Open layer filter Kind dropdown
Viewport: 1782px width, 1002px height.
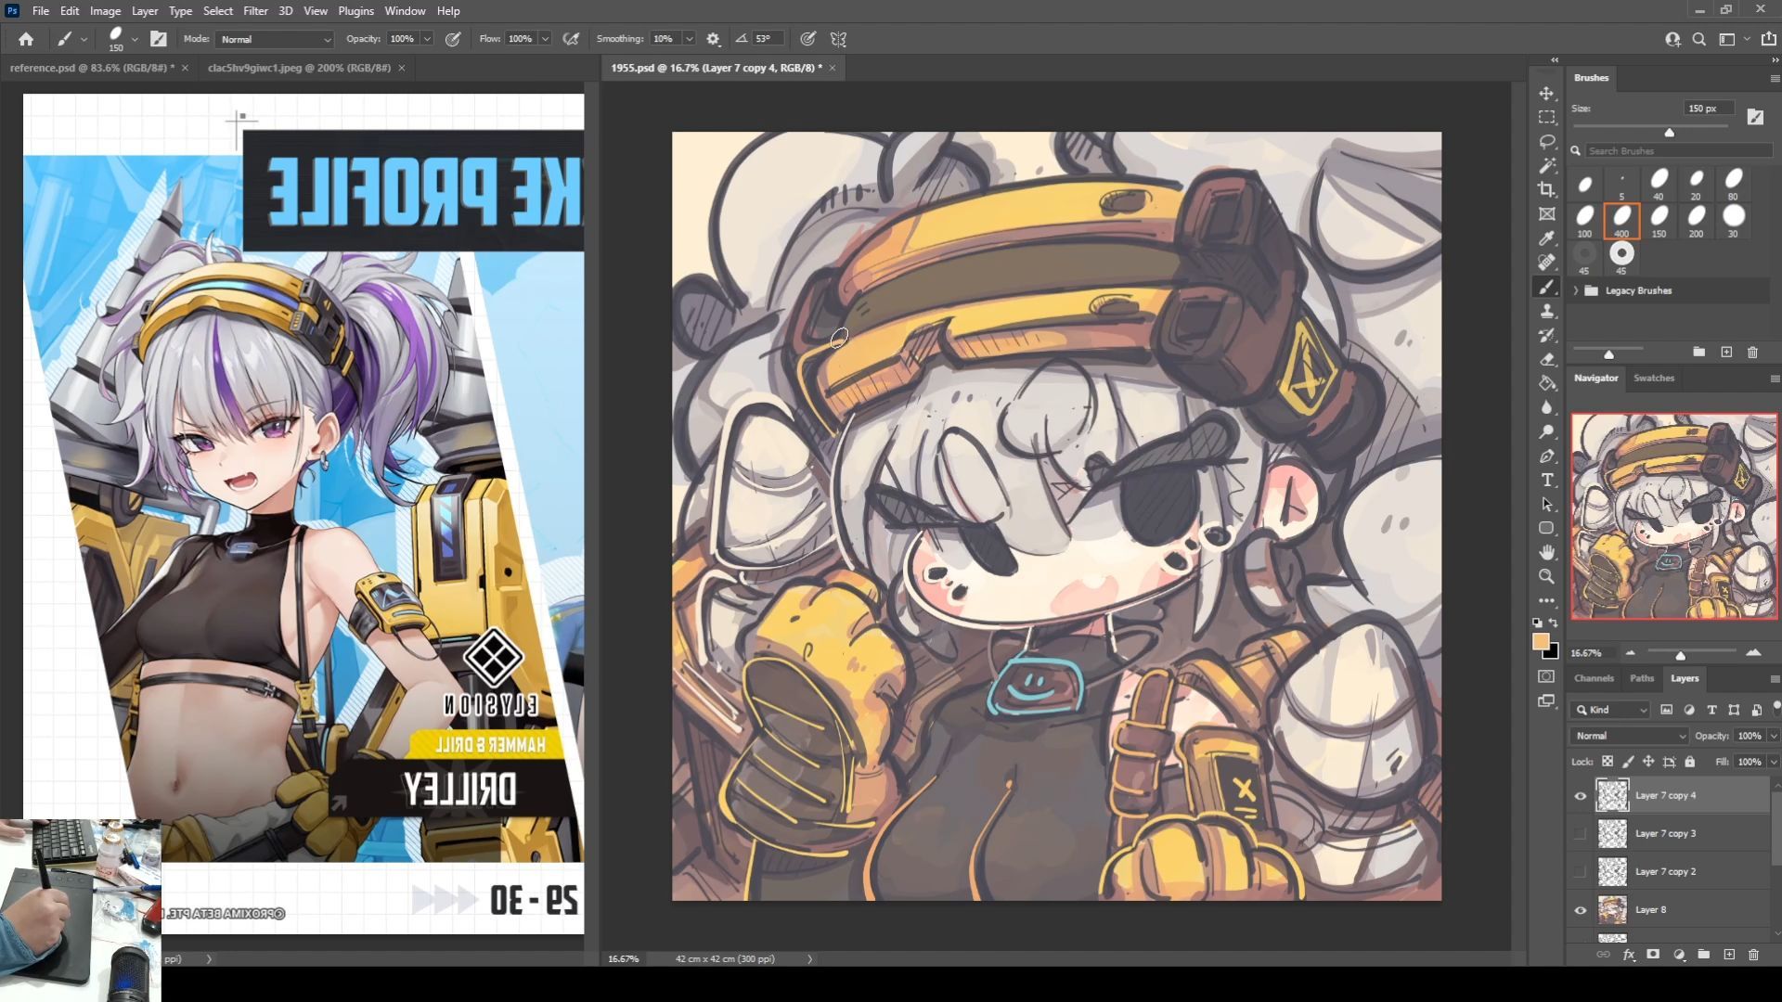click(1611, 710)
